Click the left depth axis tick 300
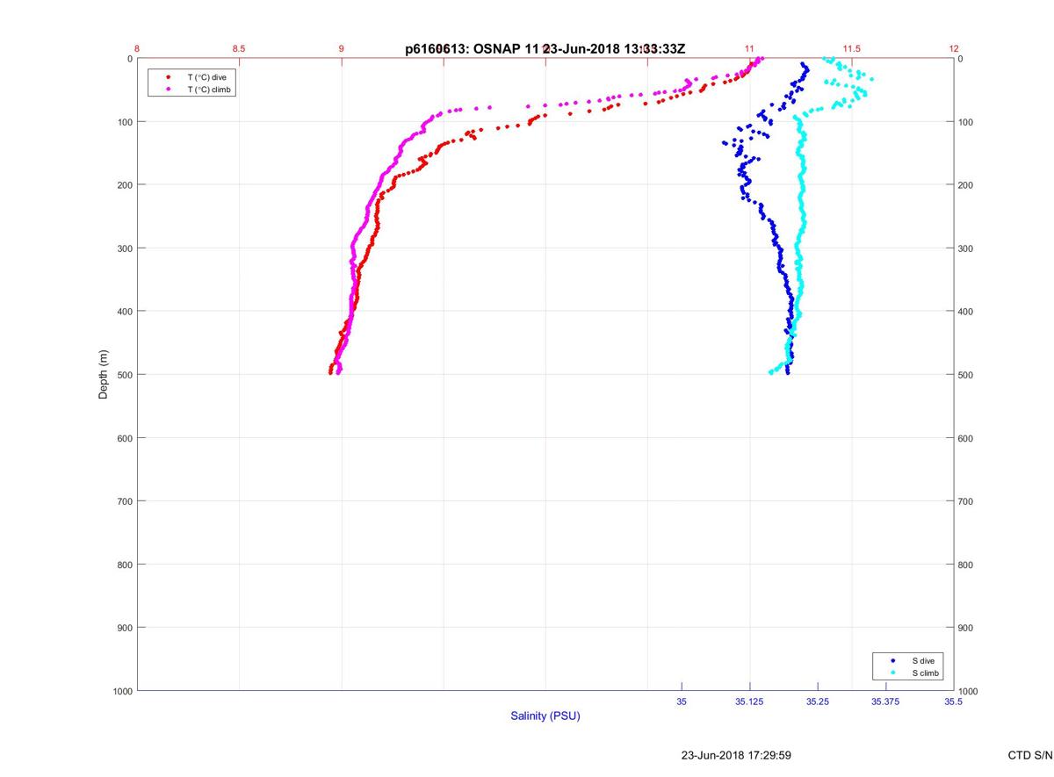The image size is (1054, 777). point(125,248)
